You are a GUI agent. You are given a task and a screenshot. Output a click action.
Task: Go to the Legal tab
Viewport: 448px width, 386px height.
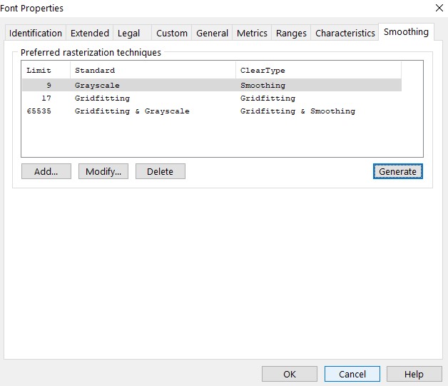(x=129, y=33)
